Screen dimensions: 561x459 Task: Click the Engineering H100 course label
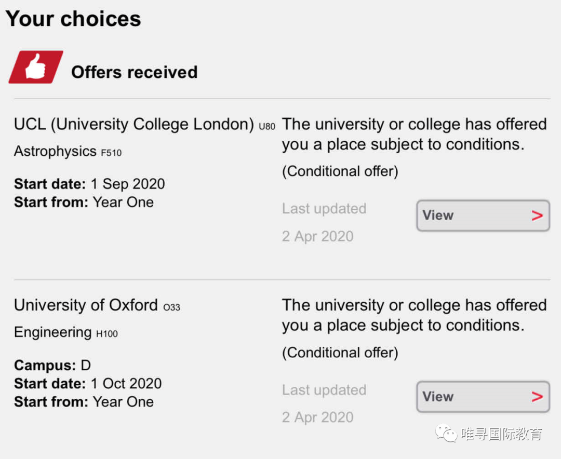click(66, 333)
